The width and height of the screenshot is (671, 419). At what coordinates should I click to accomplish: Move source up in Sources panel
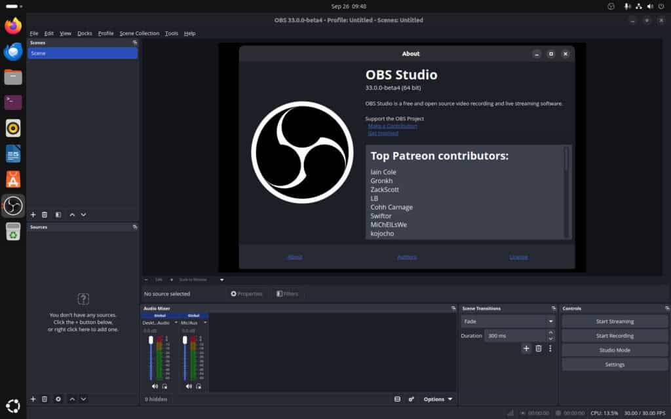(72, 399)
